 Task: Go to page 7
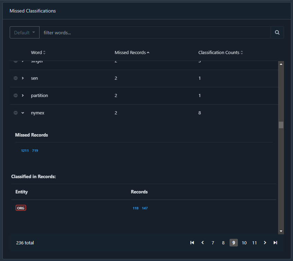coord(213,243)
